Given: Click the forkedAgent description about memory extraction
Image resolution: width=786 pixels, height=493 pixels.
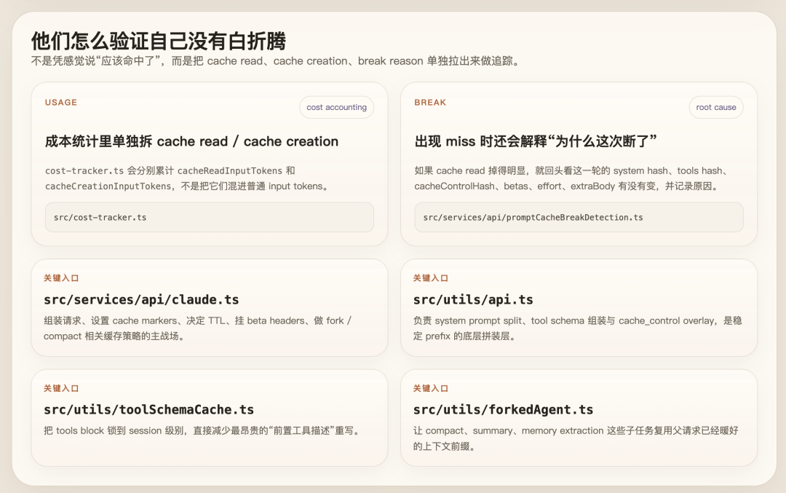Looking at the screenshot, I should 575,438.
